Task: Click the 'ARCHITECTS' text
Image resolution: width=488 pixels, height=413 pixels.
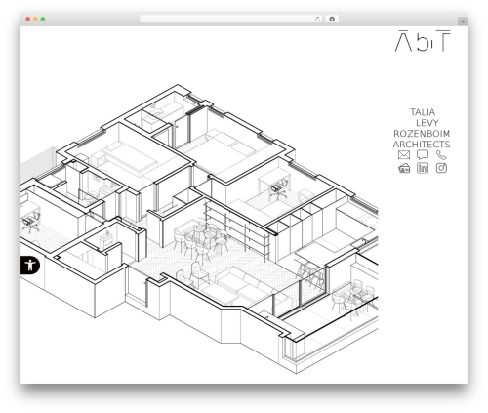Action: pyautogui.click(x=422, y=145)
